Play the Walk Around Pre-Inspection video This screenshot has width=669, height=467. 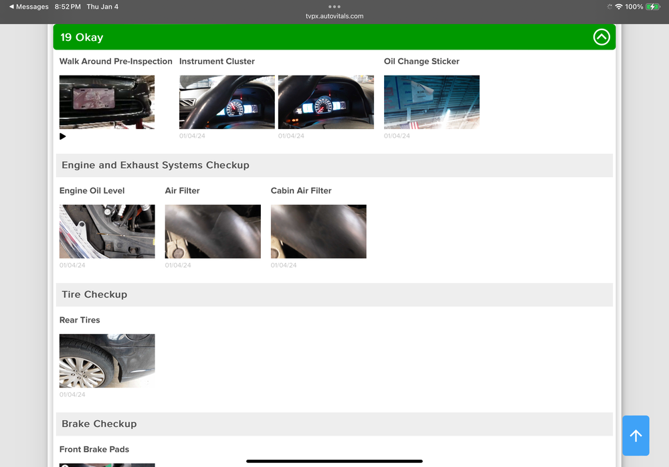[63, 136]
